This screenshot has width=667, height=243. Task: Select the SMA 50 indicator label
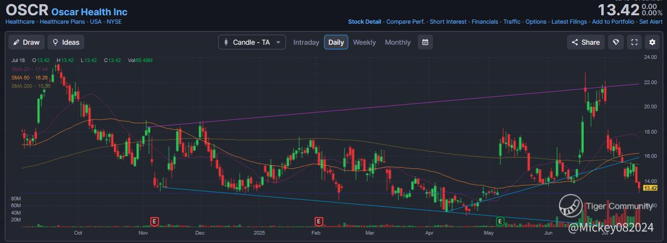30,77
